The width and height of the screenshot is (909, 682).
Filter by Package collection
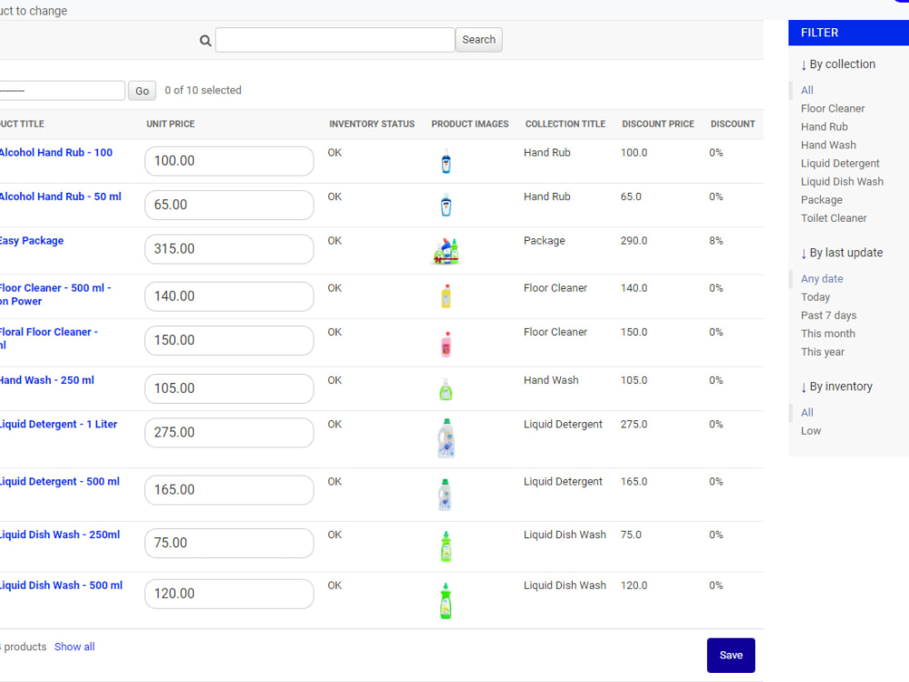(x=822, y=200)
